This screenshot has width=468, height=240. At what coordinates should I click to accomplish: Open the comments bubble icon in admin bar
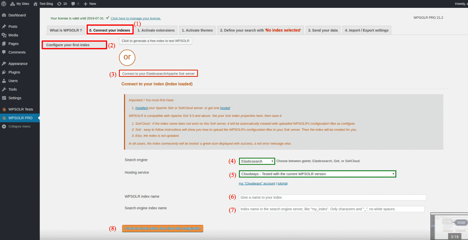pyautogui.click(x=73, y=4)
